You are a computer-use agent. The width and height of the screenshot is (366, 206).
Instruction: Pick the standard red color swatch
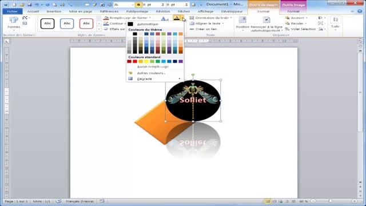(135, 61)
